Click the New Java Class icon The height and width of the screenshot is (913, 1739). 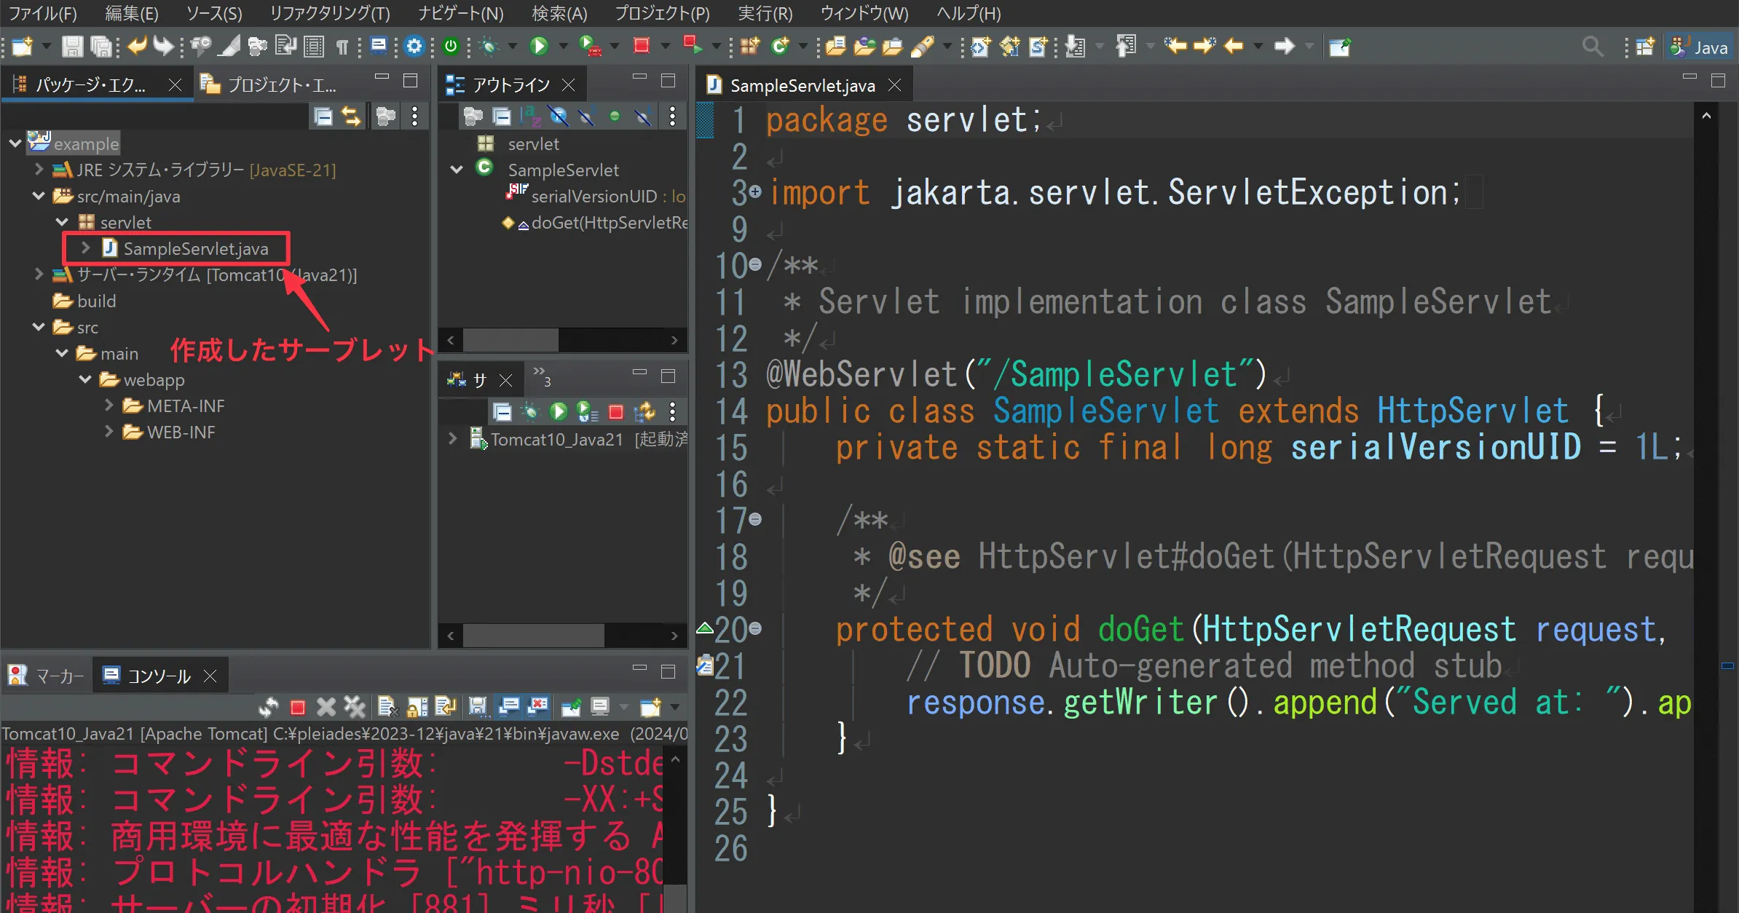tap(780, 47)
